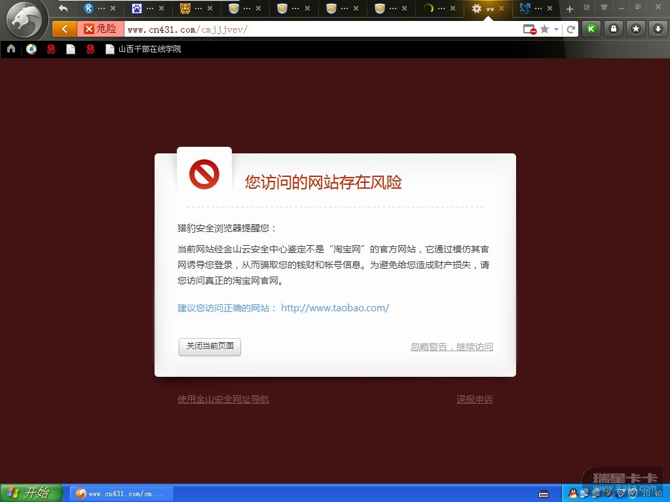The height and width of the screenshot is (502, 670).
Task: Click the 关闭当前页面 button
Action: pyautogui.click(x=210, y=347)
